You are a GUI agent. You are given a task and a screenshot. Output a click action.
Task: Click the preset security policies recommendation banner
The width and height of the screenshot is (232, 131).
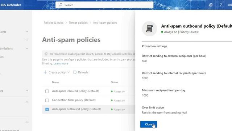(88, 54)
